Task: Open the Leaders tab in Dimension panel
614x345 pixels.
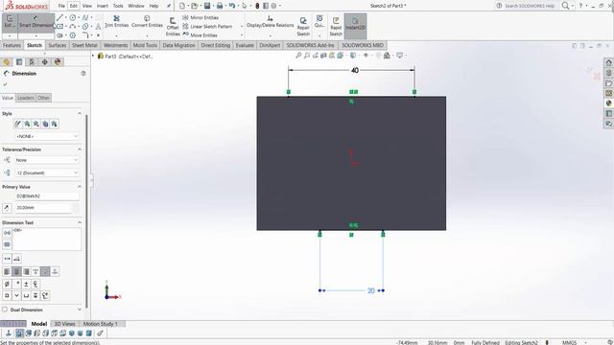Action: pos(26,98)
